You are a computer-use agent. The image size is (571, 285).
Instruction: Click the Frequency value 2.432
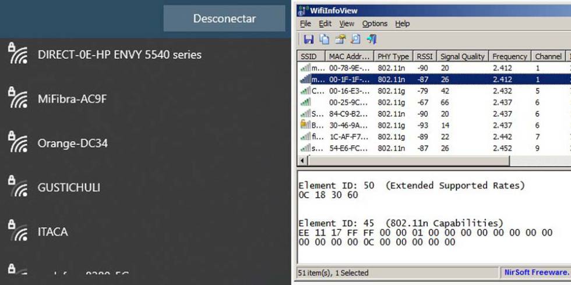tap(502, 91)
